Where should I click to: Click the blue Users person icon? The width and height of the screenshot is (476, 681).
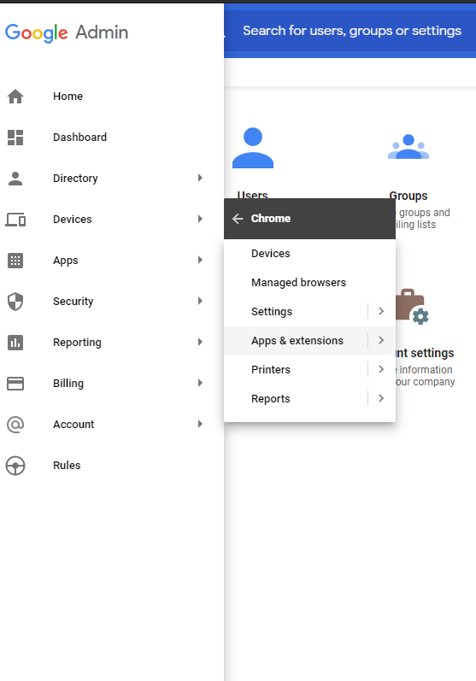click(x=253, y=148)
